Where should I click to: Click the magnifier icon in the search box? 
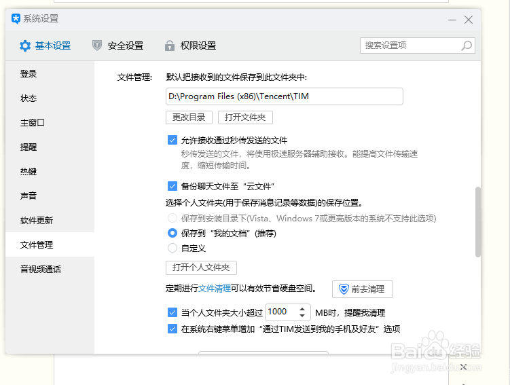(467, 45)
